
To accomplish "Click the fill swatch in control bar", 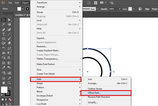I will click(19, 9).
